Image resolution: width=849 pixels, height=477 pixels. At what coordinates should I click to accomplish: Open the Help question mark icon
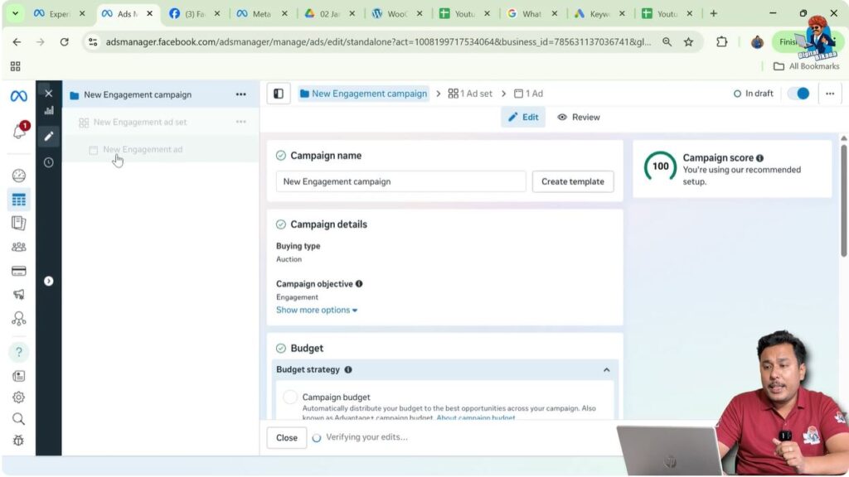pyautogui.click(x=18, y=352)
